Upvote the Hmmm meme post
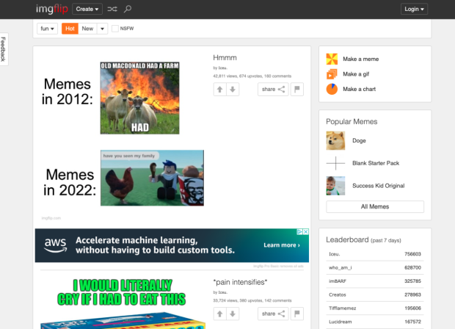The height and width of the screenshot is (329, 455). (x=219, y=89)
